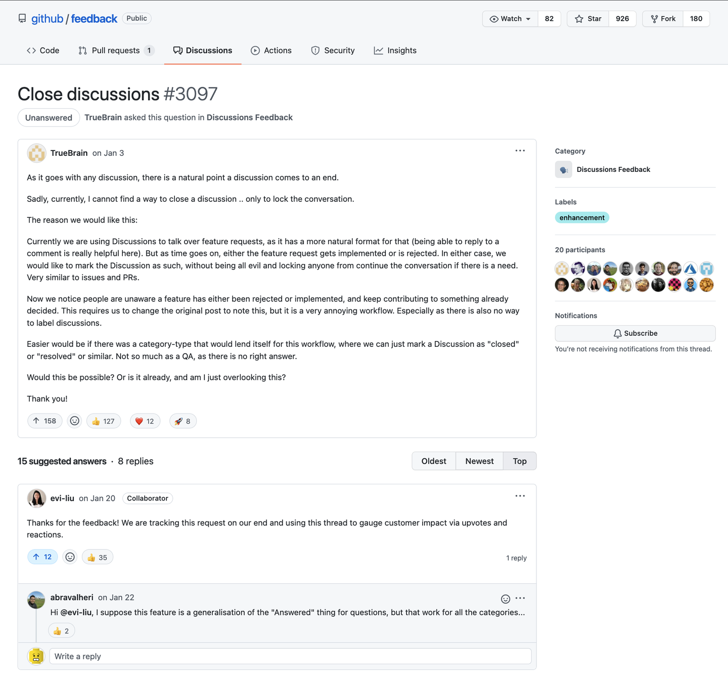728x681 pixels.
Task: Open the Discussions Feedback link in header
Action: 250,117
